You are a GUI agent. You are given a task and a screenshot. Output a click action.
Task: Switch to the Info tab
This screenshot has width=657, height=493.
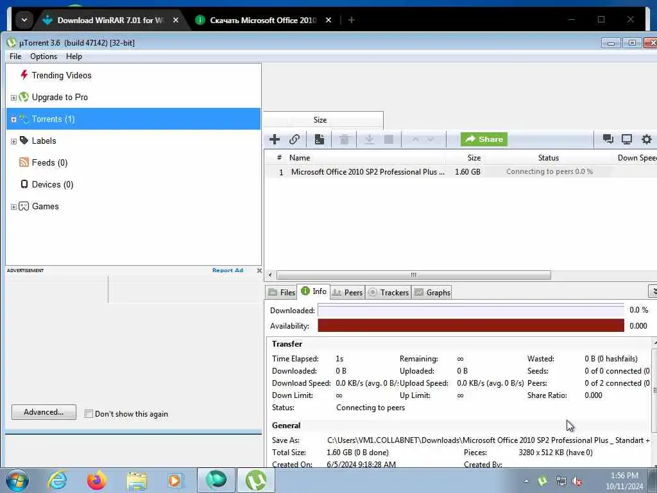tap(314, 291)
